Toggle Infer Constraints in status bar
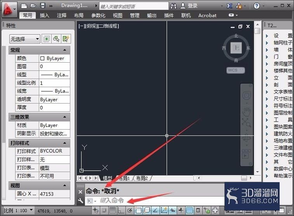Screen dimensions: 294x216 tap(96, 210)
